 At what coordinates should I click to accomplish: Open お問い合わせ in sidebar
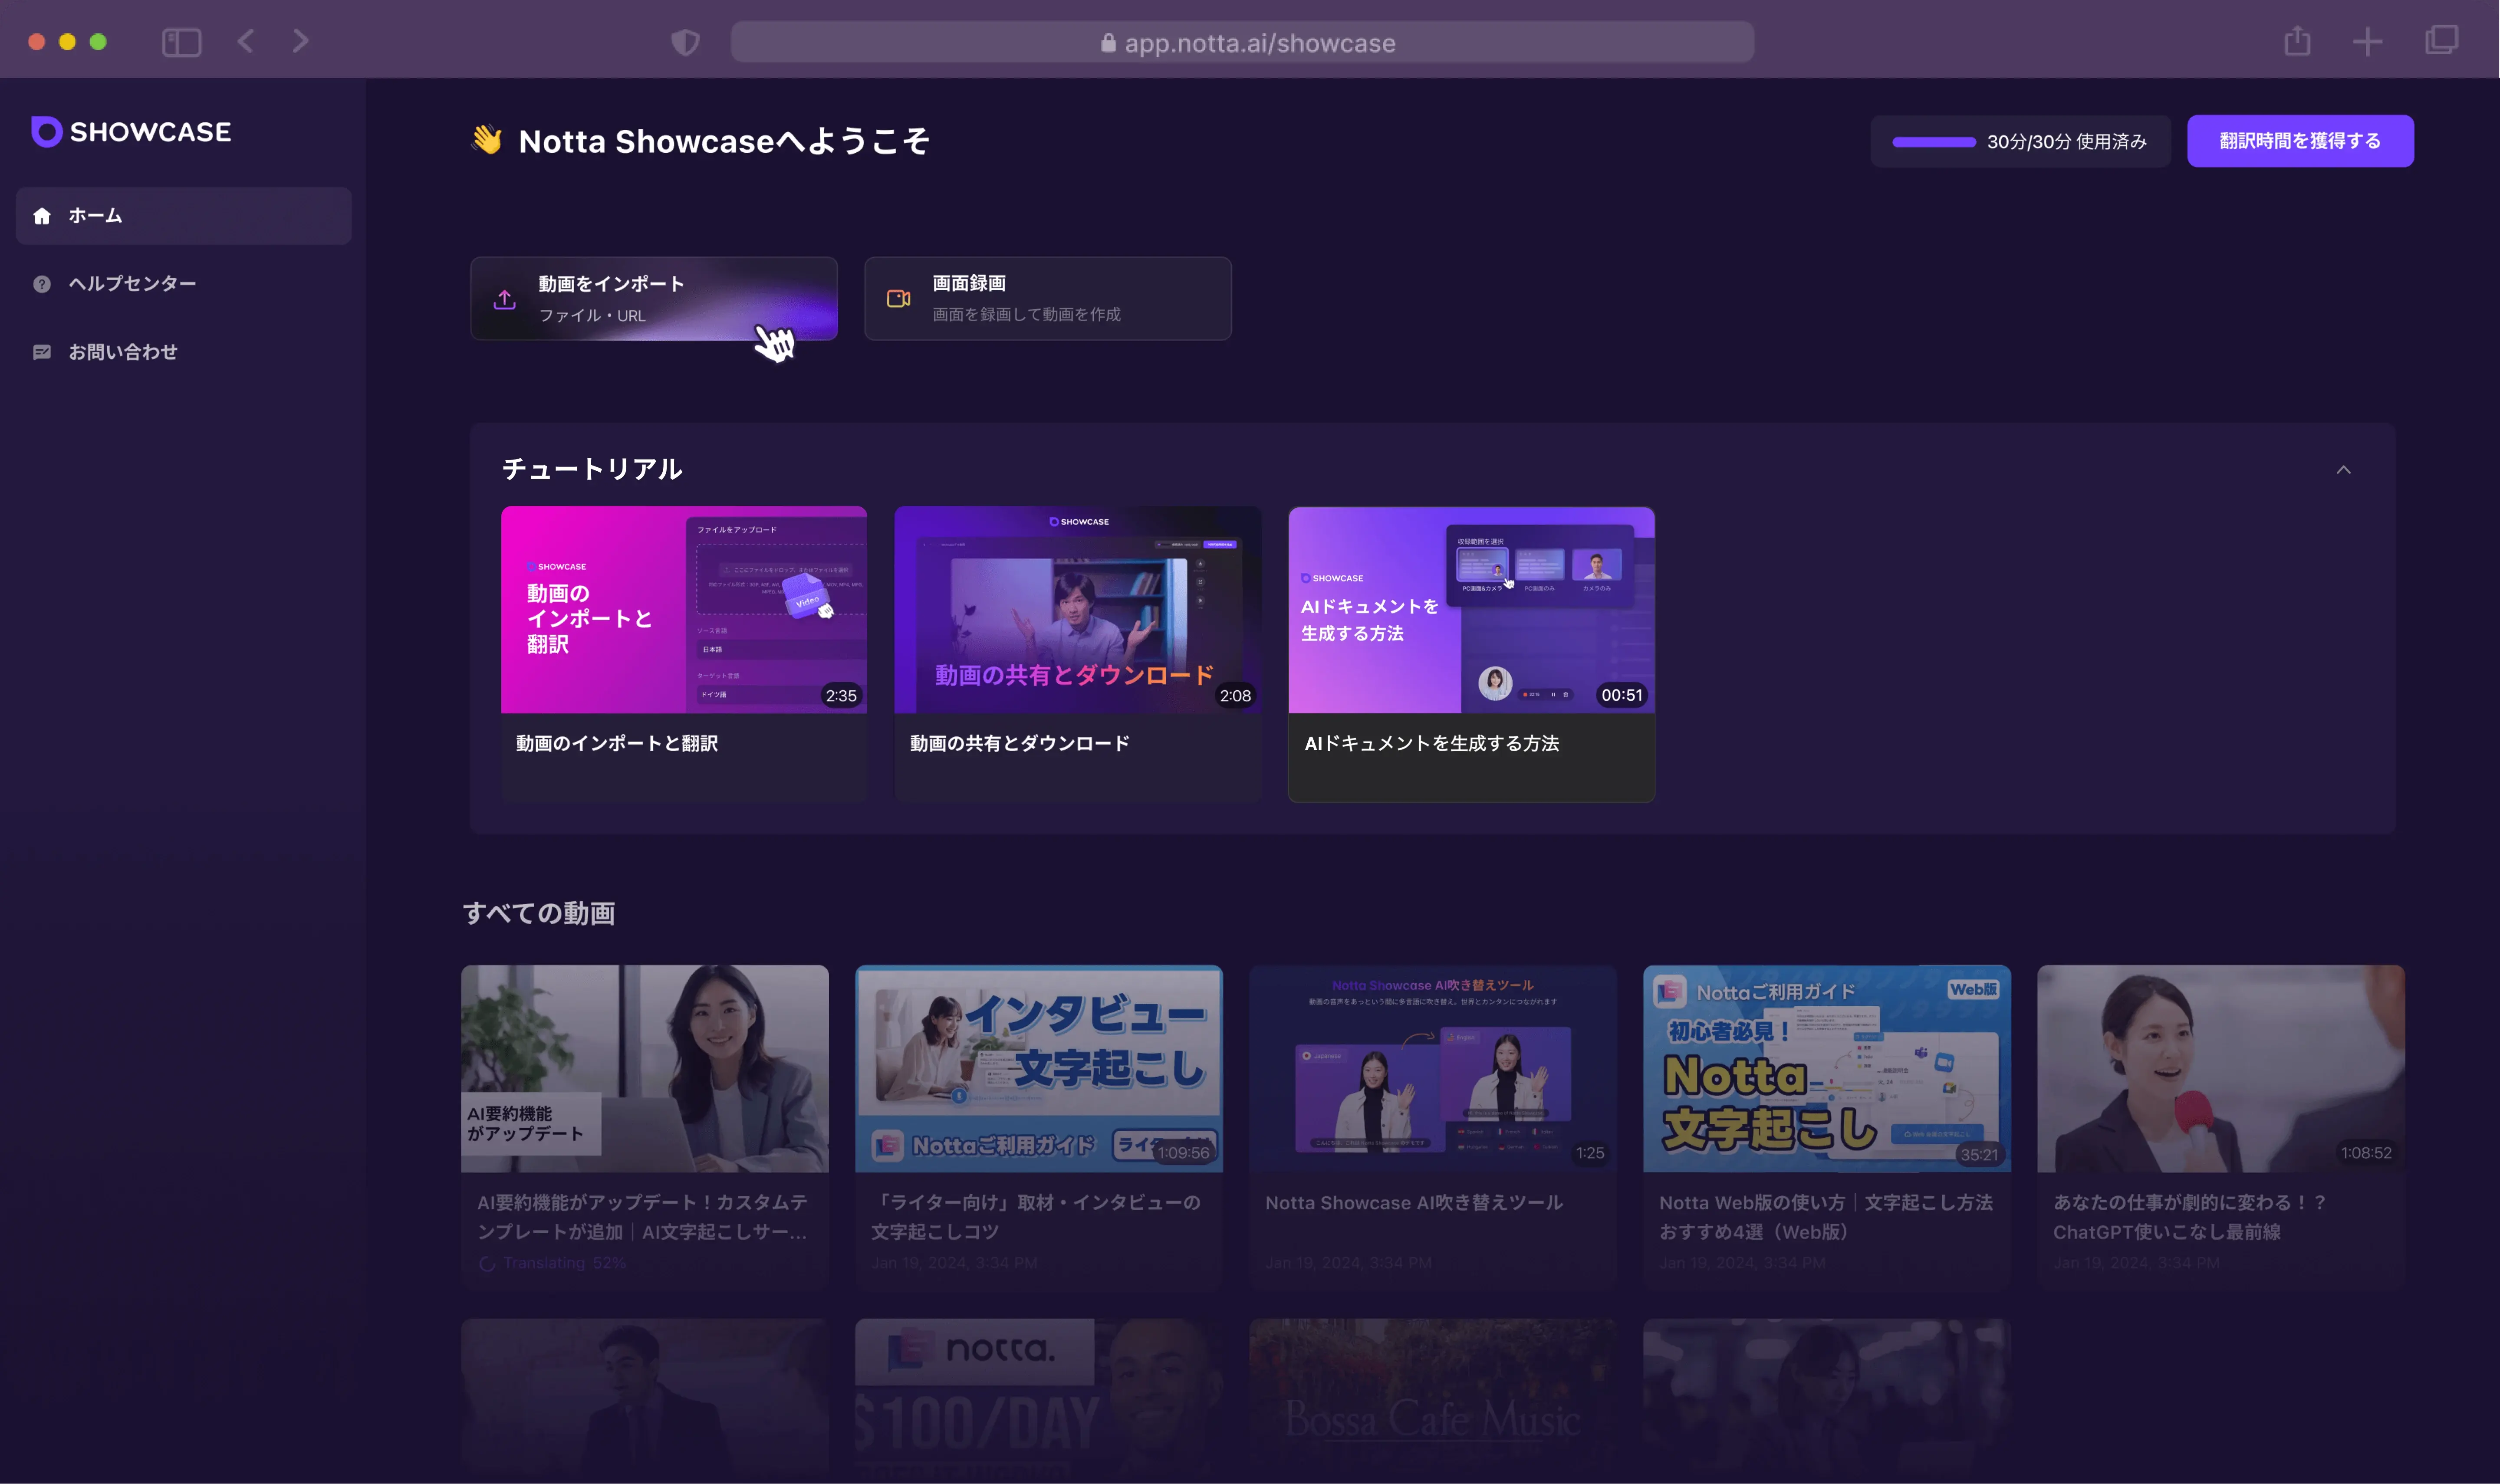coord(184,352)
